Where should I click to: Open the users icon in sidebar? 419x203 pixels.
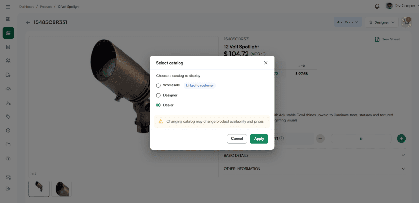(8, 61)
